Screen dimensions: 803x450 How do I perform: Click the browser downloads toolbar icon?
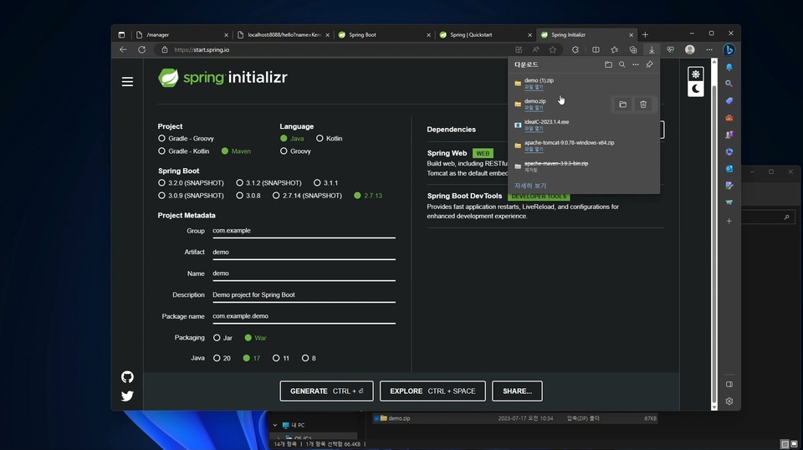click(652, 49)
